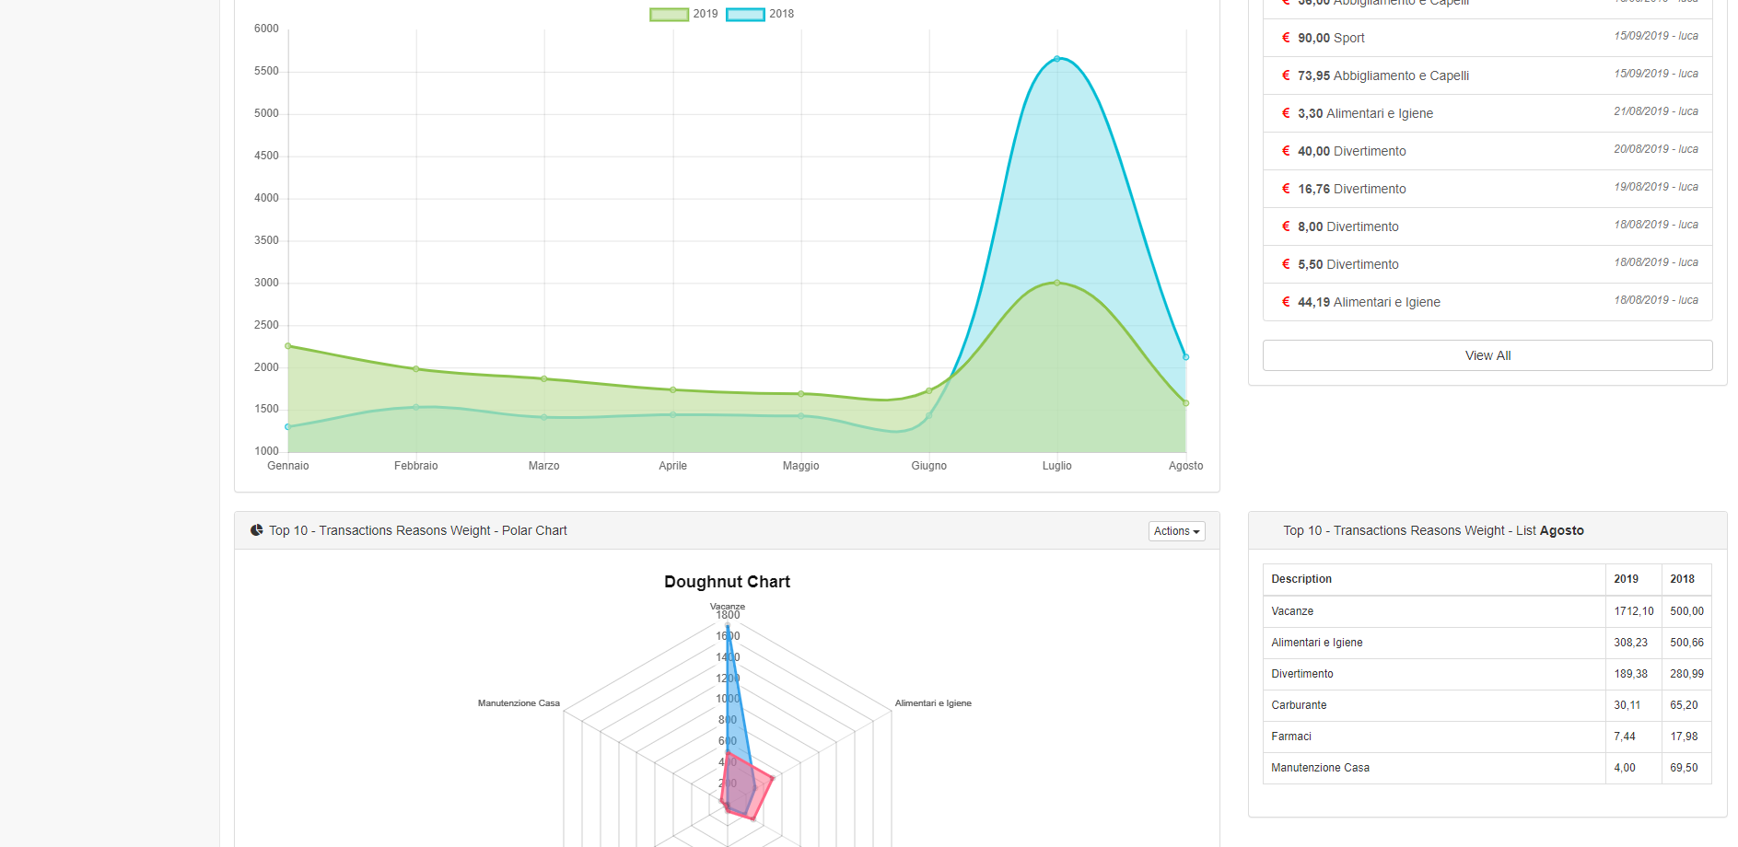Screen dimensions: 1738x847
Task: Click the Description column header
Action: click(1434, 579)
